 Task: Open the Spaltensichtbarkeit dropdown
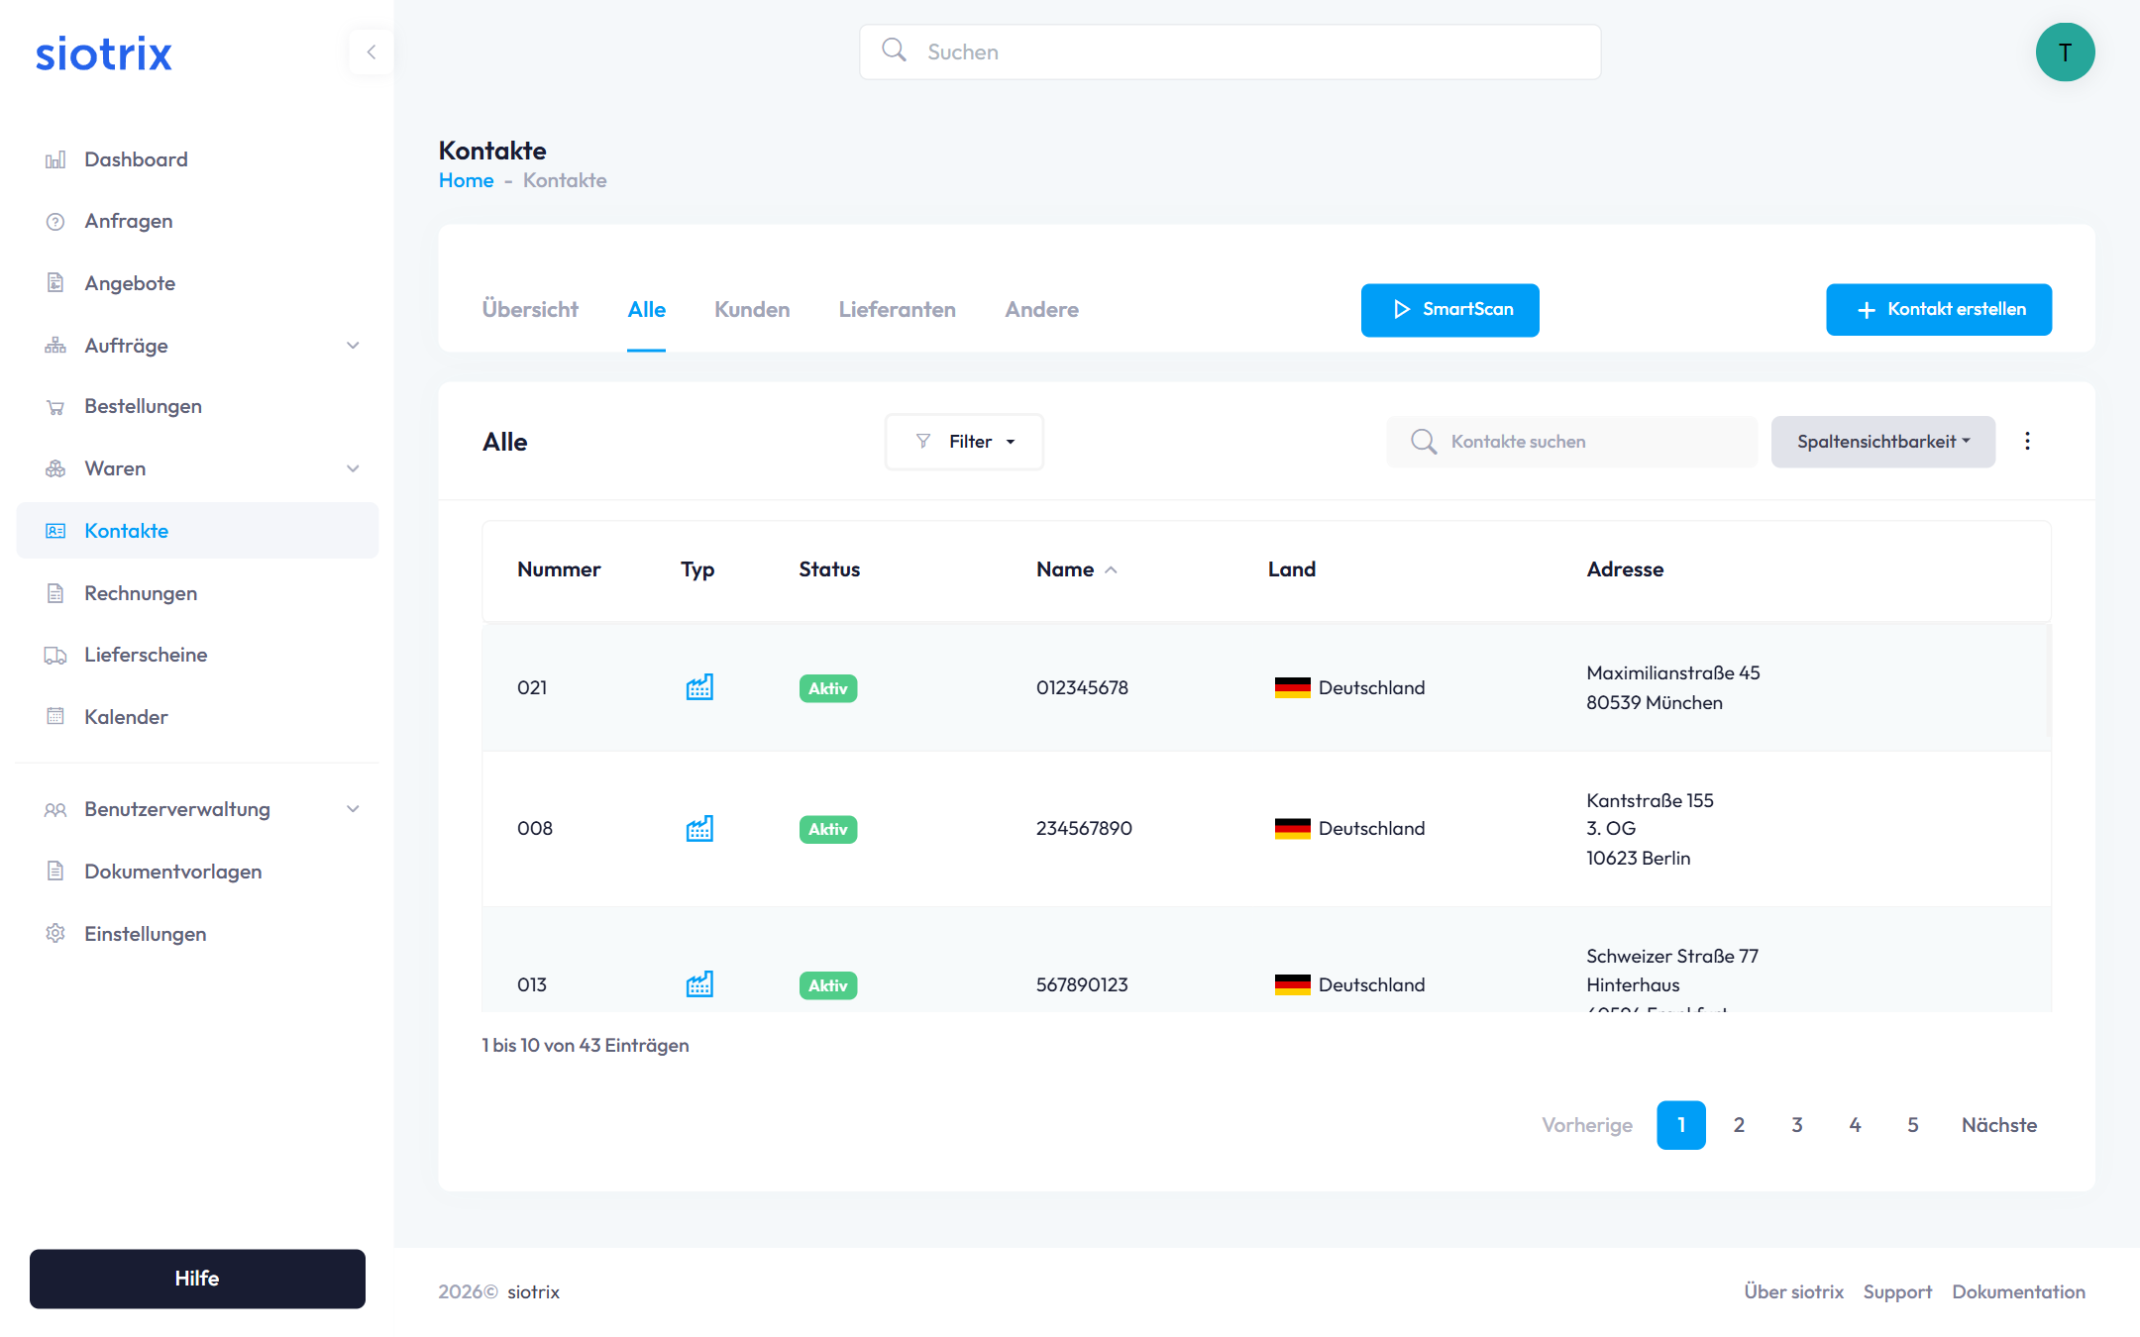1881,441
